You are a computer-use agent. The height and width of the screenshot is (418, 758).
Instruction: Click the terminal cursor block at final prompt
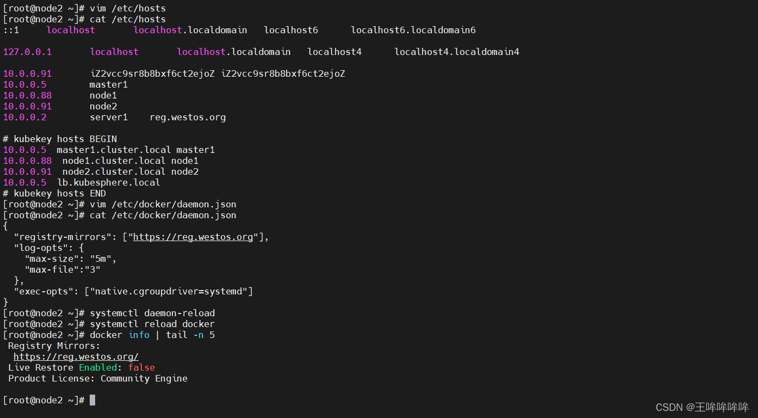click(92, 400)
